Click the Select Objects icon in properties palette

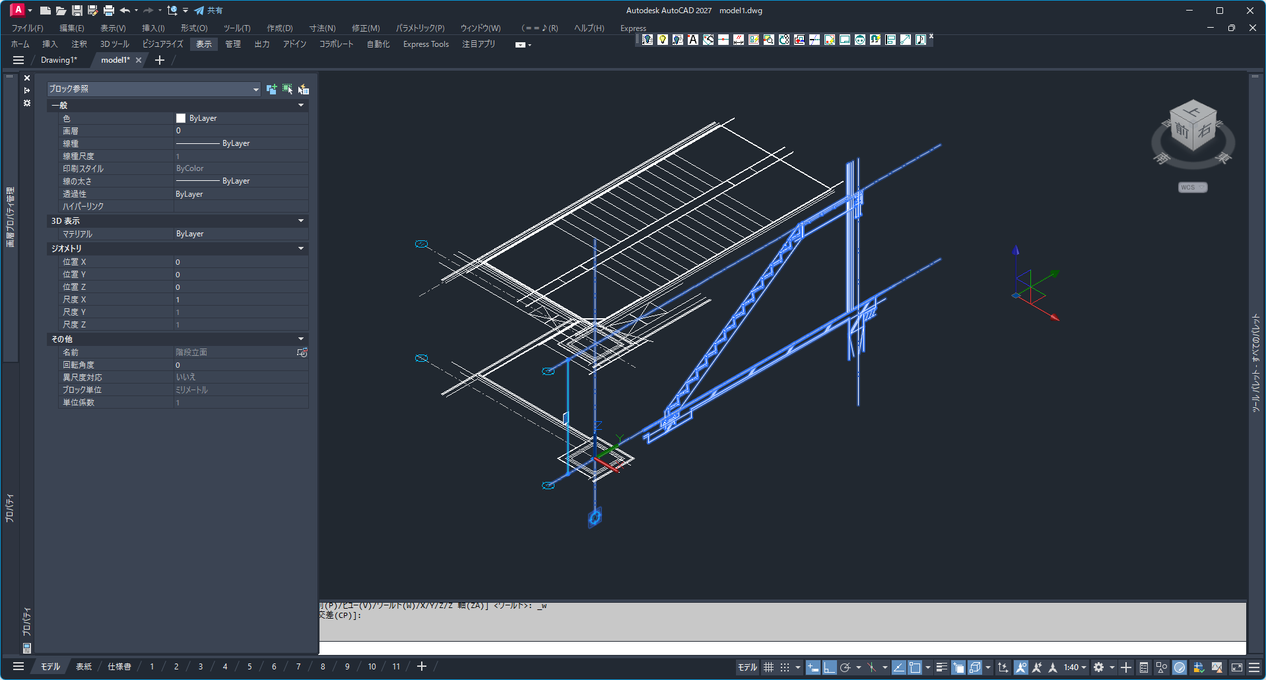click(x=287, y=89)
